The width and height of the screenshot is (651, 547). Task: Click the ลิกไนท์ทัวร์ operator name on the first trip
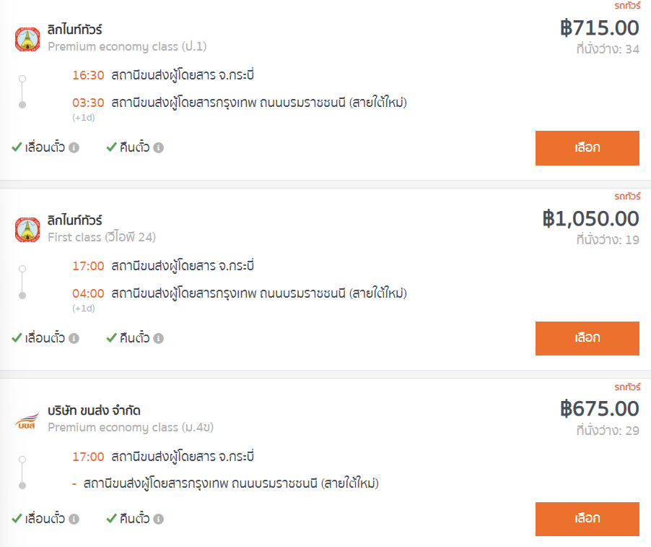pyautogui.click(x=75, y=30)
